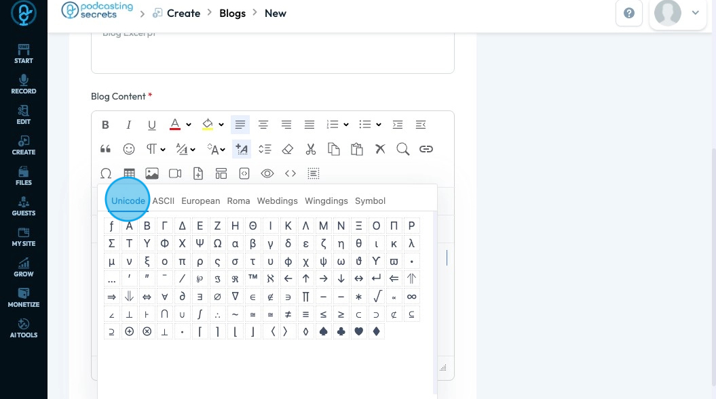Insert hyperlink
This screenshot has width=716, height=399.
click(426, 149)
